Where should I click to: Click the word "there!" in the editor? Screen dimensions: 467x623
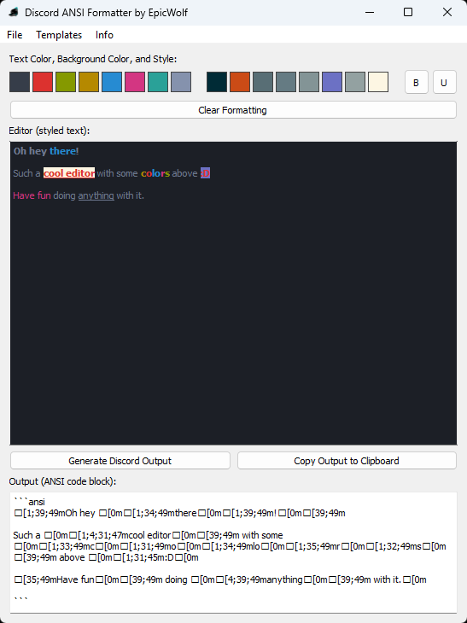pos(64,151)
